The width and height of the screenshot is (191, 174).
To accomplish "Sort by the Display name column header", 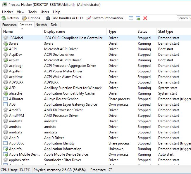I will [74, 32].
